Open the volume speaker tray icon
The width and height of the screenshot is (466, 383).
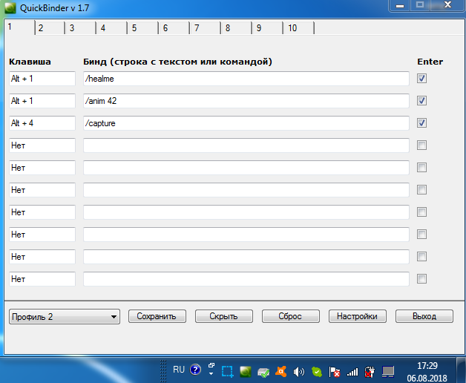coord(299,370)
